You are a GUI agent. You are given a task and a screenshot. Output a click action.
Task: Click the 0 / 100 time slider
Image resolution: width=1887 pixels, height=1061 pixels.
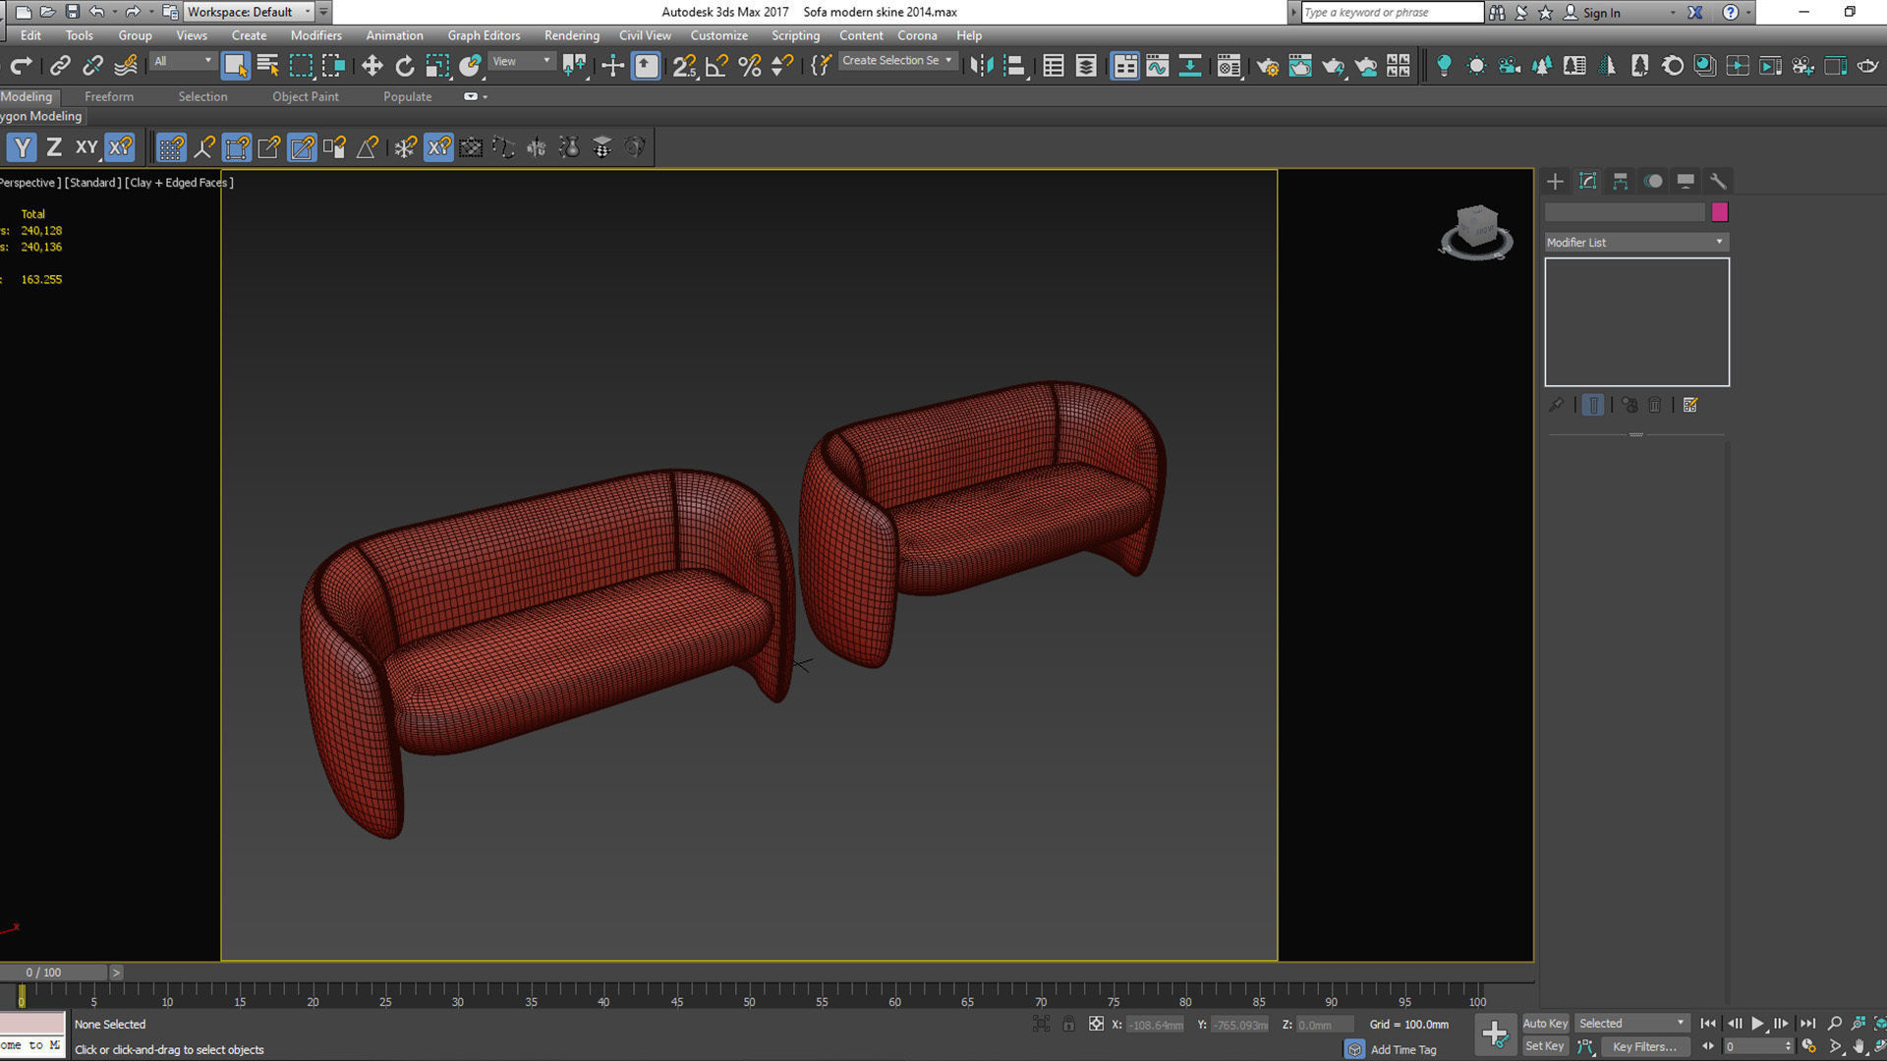click(x=53, y=973)
